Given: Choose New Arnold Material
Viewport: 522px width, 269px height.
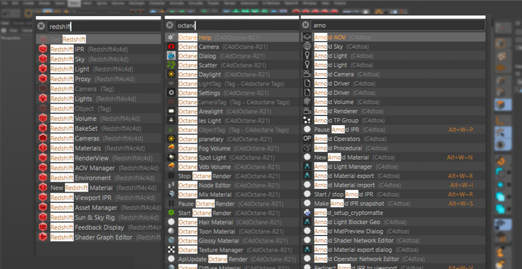Looking at the screenshot, I should coord(393,157).
